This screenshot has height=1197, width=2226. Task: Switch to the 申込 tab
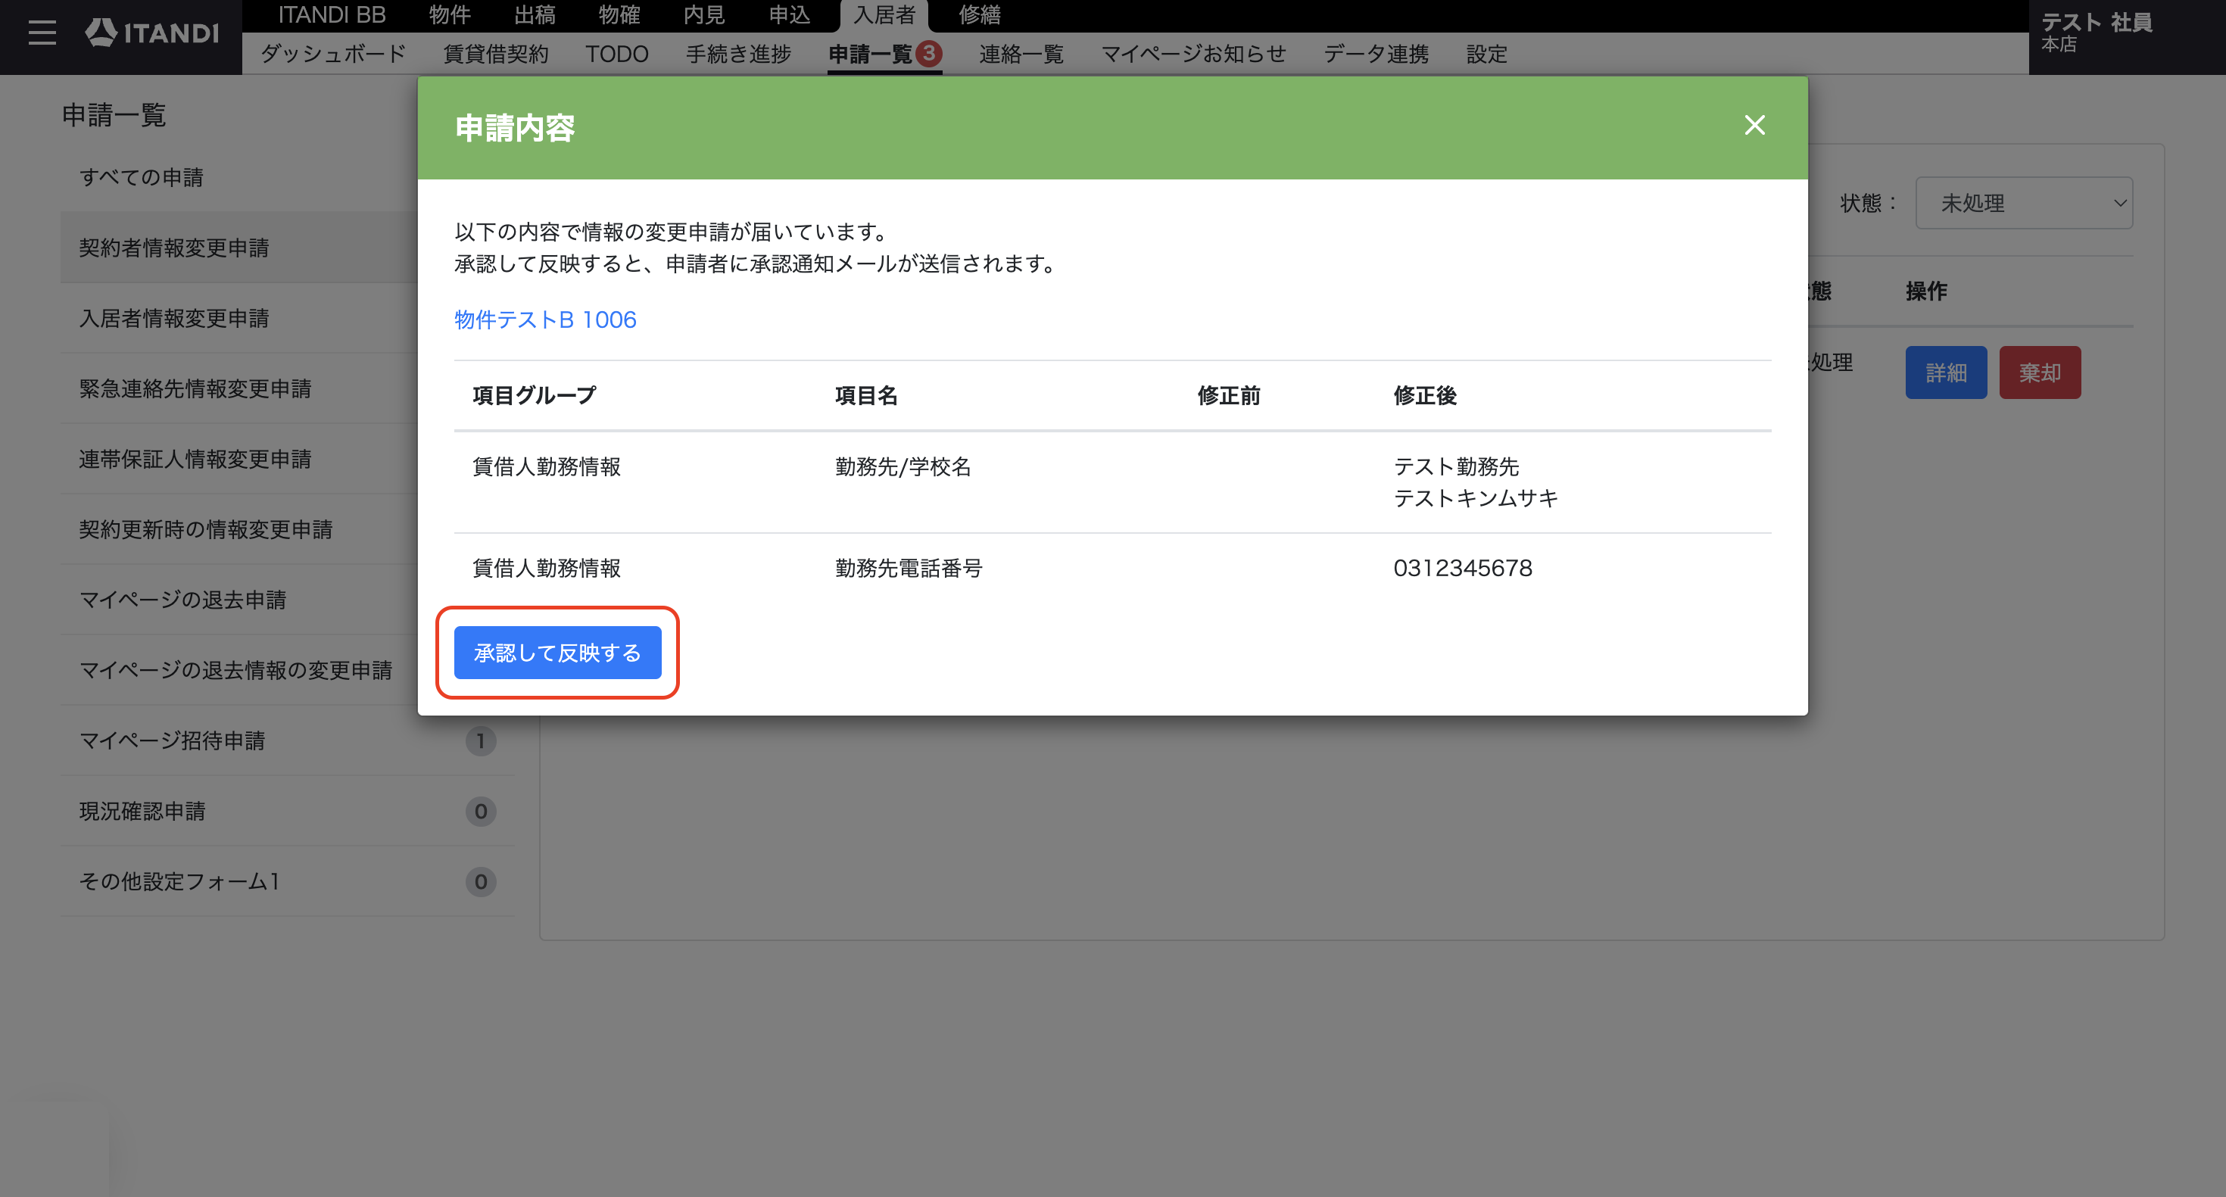click(789, 16)
